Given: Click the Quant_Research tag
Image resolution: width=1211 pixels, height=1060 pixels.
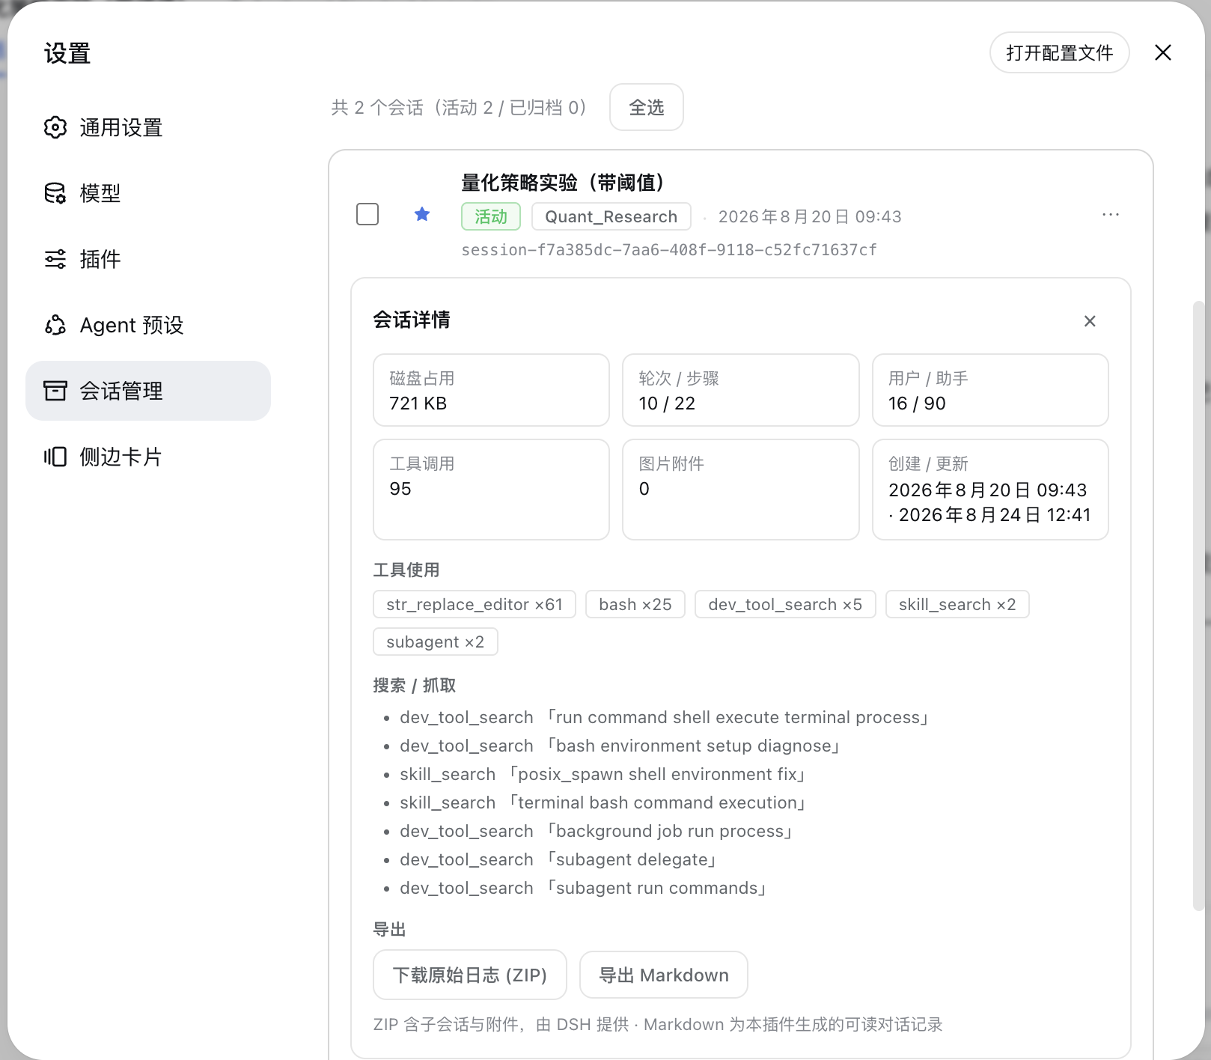Looking at the screenshot, I should (x=611, y=216).
